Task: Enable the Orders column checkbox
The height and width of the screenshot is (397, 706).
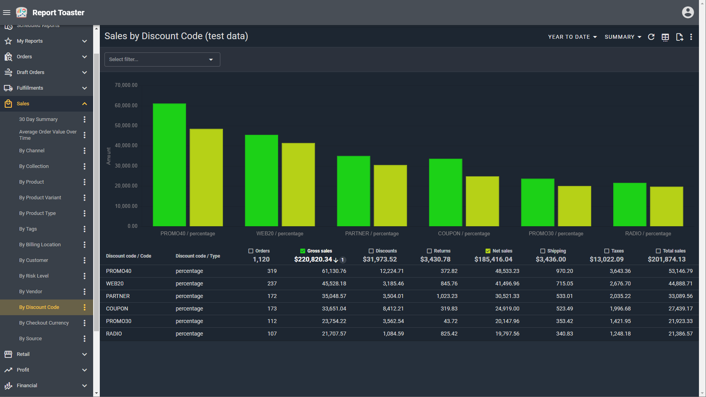Action: [x=251, y=251]
